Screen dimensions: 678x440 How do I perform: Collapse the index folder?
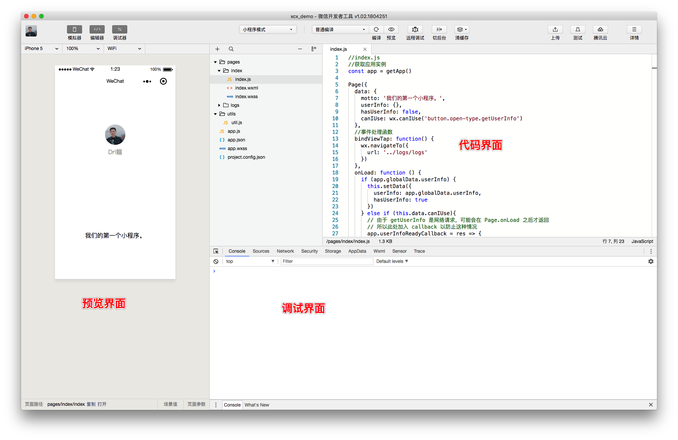pyautogui.click(x=219, y=71)
